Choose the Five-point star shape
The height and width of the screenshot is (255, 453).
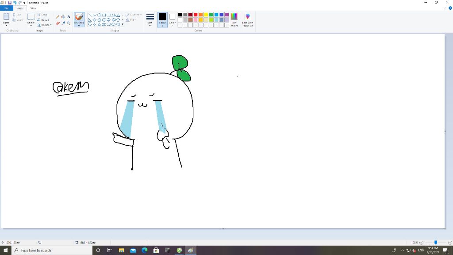(x=99, y=25)
